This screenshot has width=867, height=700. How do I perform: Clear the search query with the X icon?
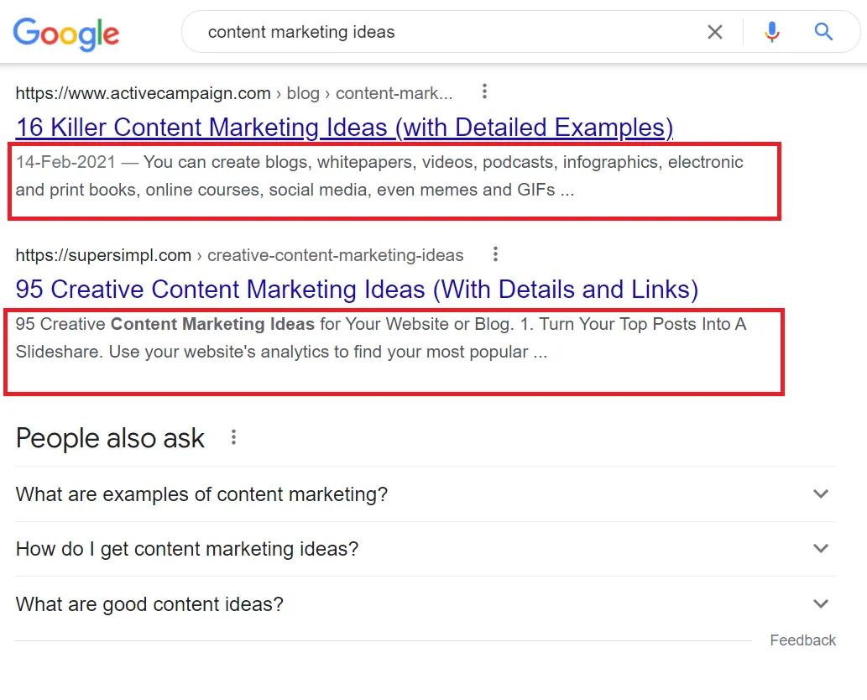pos(714,33)
